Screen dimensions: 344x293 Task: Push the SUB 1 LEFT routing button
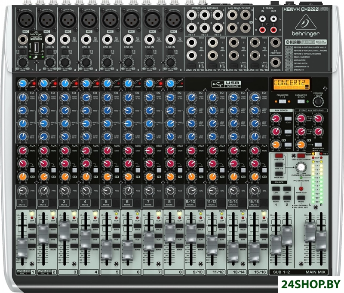tap(276, 188)
